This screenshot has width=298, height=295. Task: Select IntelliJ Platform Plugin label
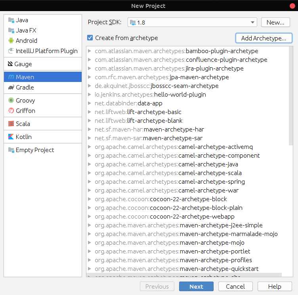click(x=47, y=51)
